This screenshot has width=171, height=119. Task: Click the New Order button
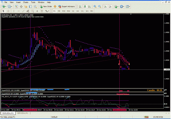tap(46, 7)
